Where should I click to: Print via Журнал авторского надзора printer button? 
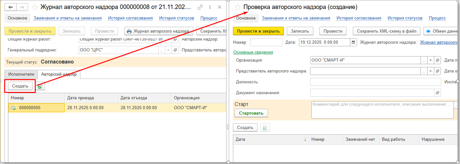pyautogui.click(x=158, y=31)
